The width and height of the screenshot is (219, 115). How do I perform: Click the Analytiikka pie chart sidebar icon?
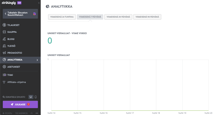coord(4,60)
